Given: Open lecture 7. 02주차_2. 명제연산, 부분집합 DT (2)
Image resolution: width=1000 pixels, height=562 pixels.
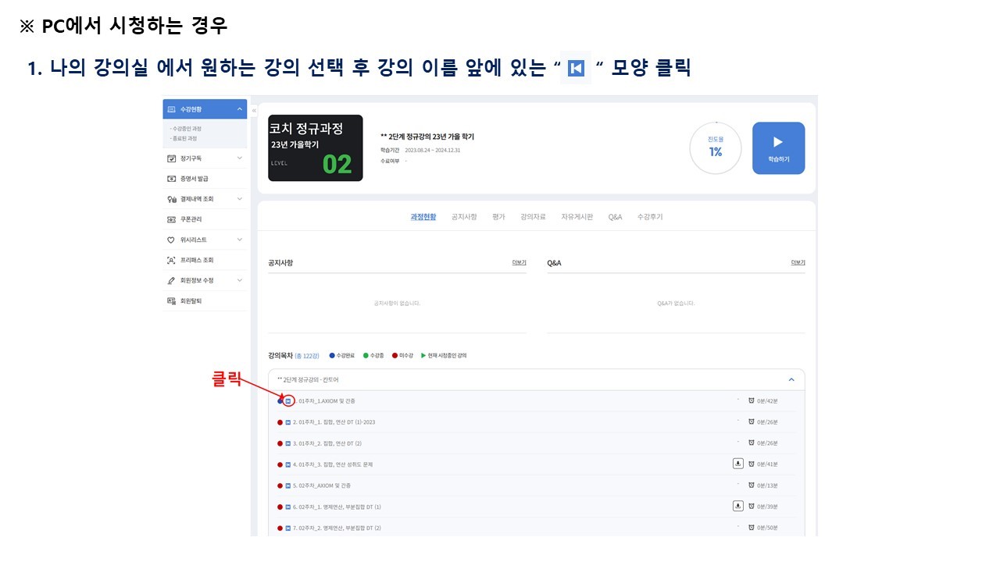Looking at the screenshot, I should [x=337, y=528].
